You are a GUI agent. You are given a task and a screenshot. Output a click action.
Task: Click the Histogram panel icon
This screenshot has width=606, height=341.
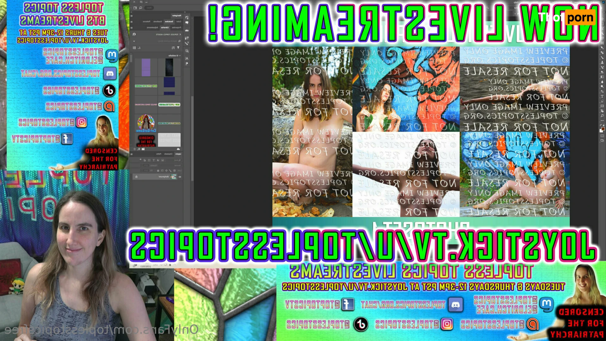[x=187, y=31]
